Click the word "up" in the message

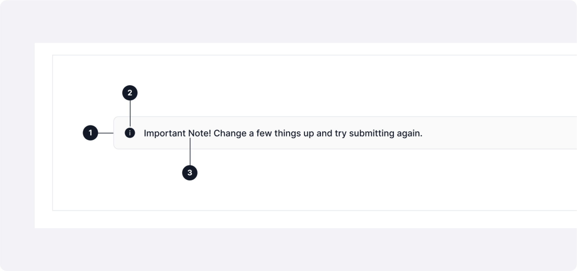pyautogui.click(x=309, y=134)
